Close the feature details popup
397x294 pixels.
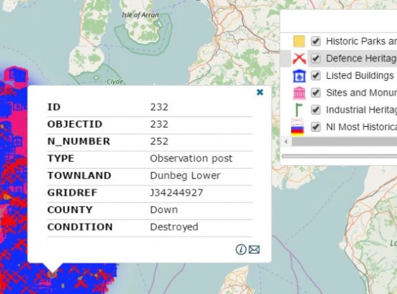260,92
